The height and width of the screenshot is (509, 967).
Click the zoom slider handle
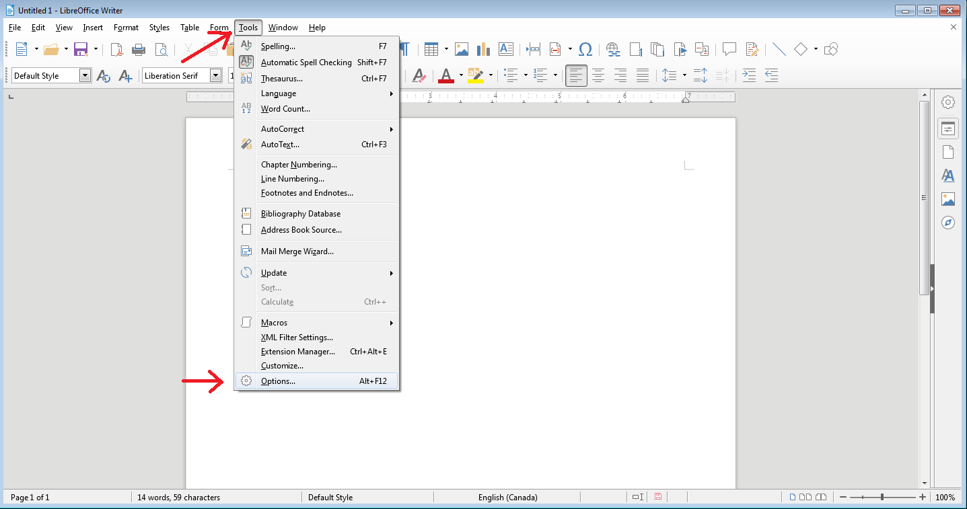[x=882, y=497]
